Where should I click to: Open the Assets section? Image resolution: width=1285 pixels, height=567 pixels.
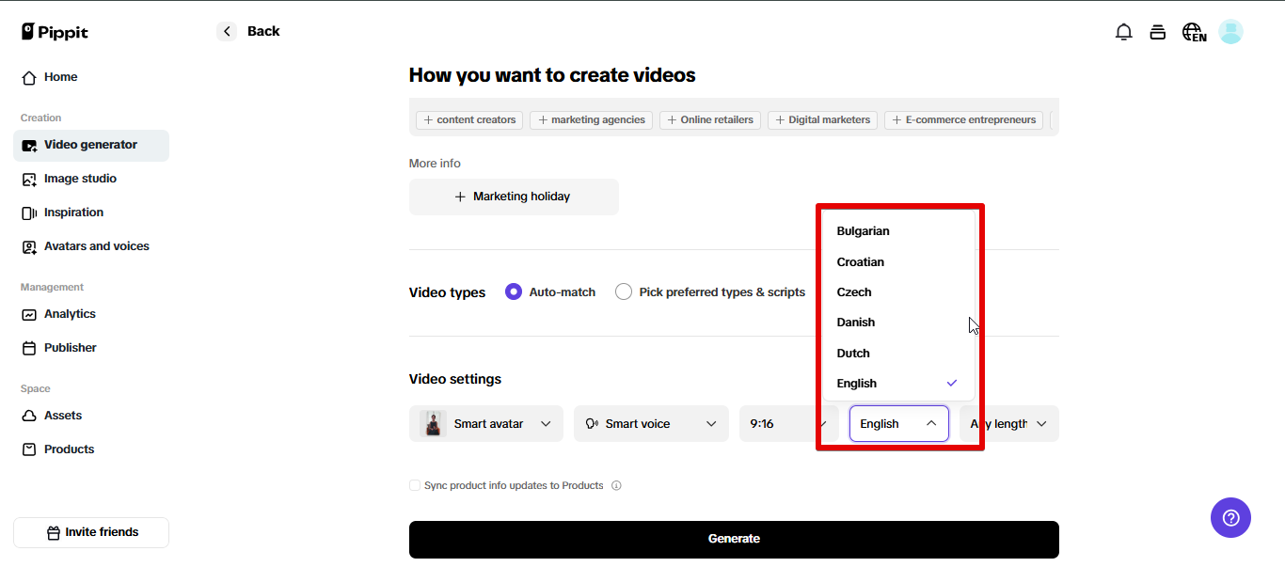(x=62, y=415)
